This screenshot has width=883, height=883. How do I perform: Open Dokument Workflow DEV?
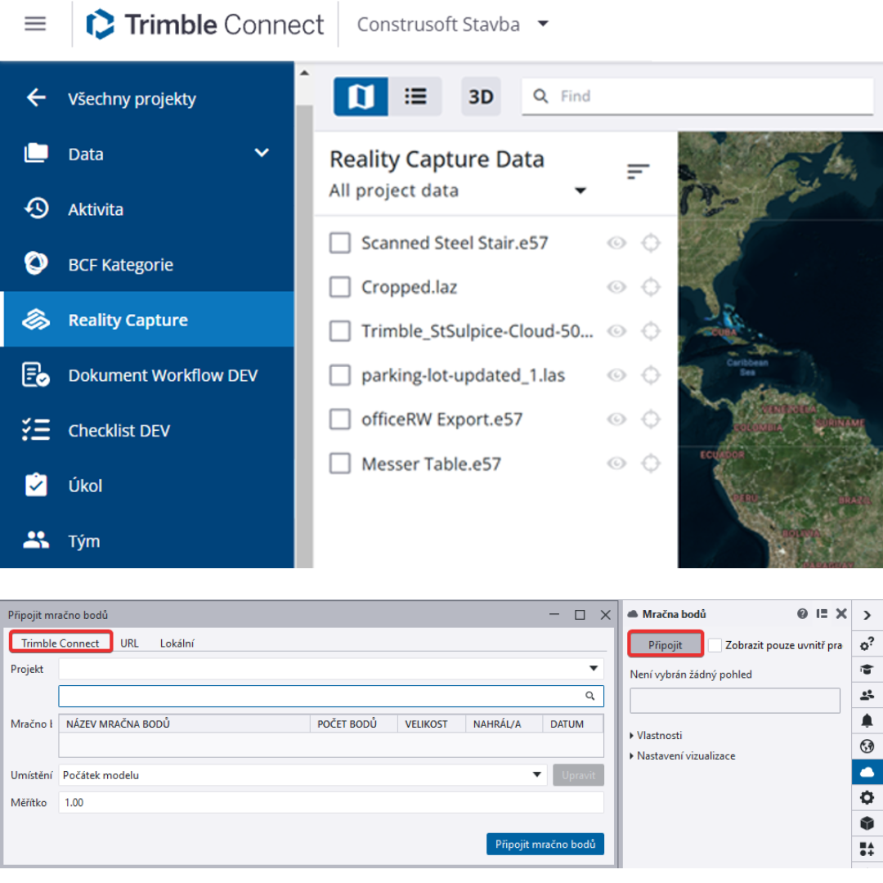[x=163, y=375]
